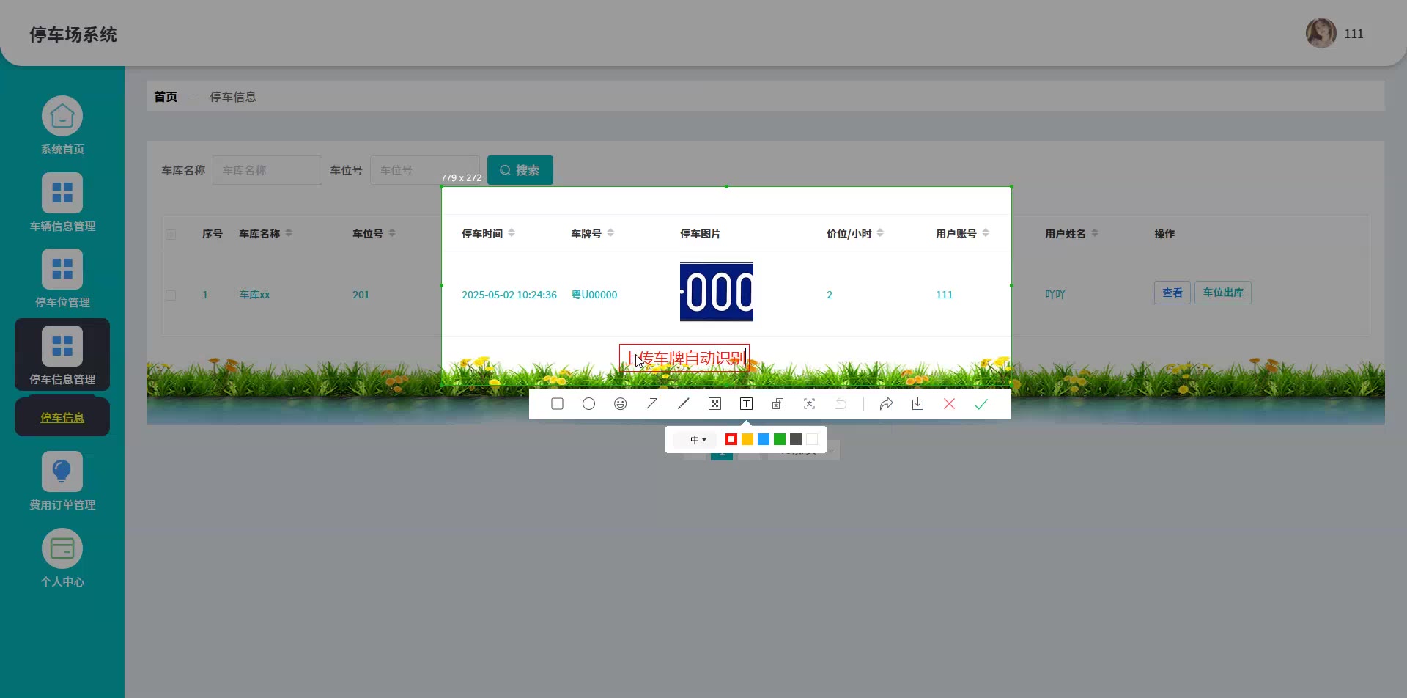Sort by 用户账号 column
Viewport: 1407px width, 698px height.
pyautogui.click(x=986, y=233)
